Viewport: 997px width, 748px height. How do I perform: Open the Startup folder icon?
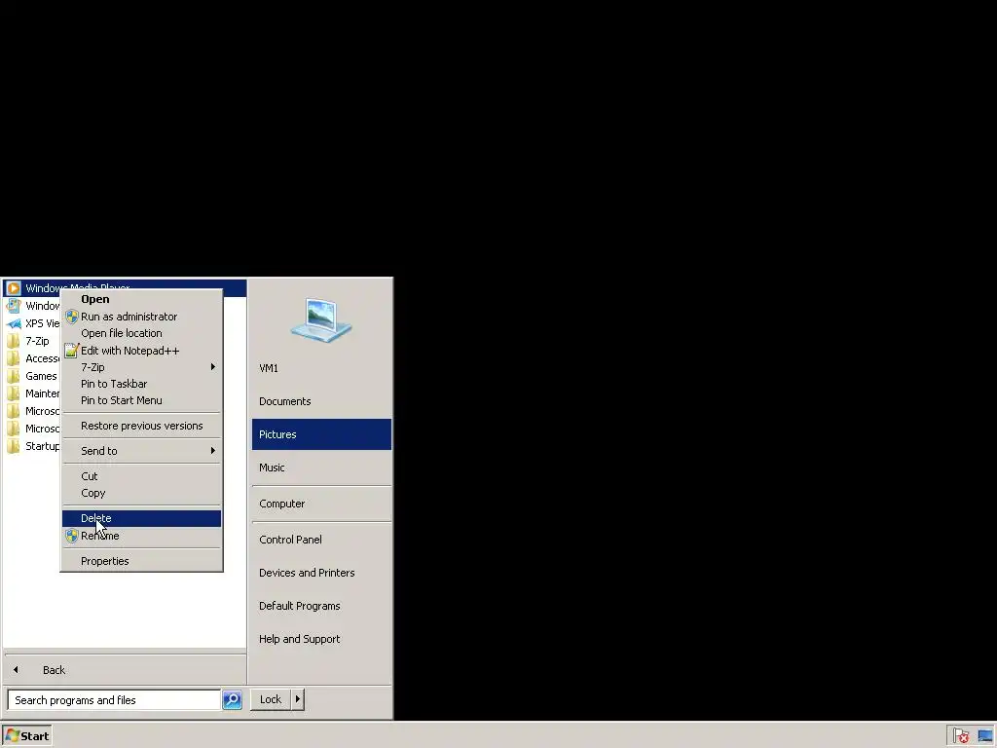14,446
